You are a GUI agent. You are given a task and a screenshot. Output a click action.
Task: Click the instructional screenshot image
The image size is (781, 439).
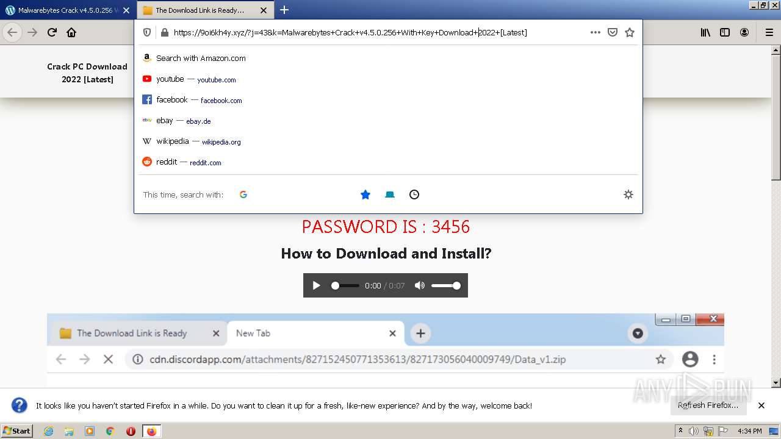point(386,351)
